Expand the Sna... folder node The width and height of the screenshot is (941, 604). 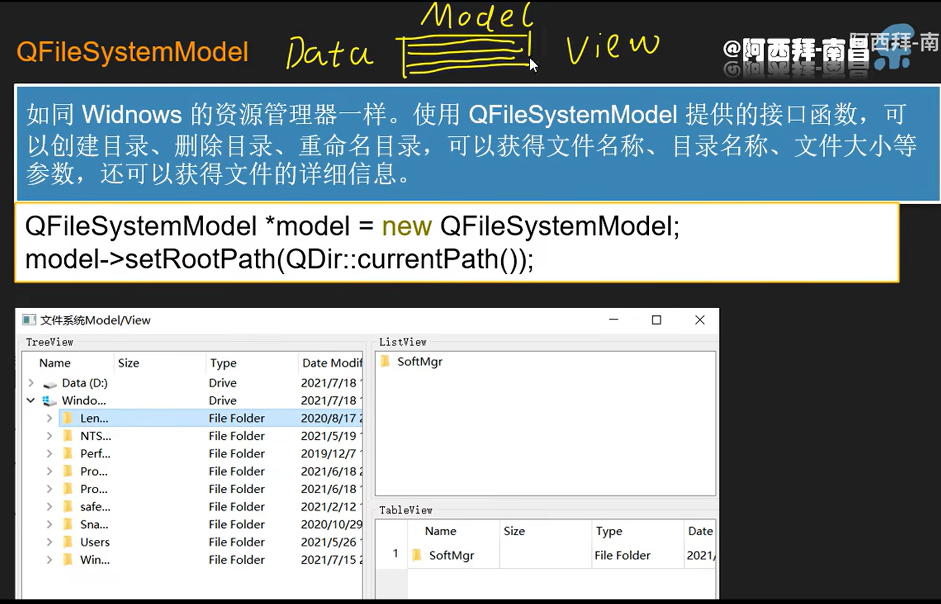[x=49, y=524]
